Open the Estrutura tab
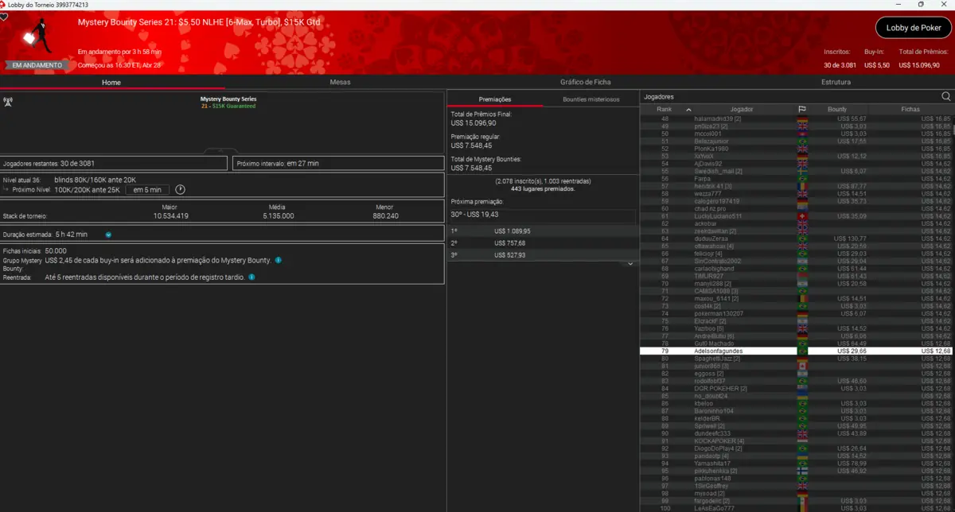The image size is (955, 512). (836, 82)
